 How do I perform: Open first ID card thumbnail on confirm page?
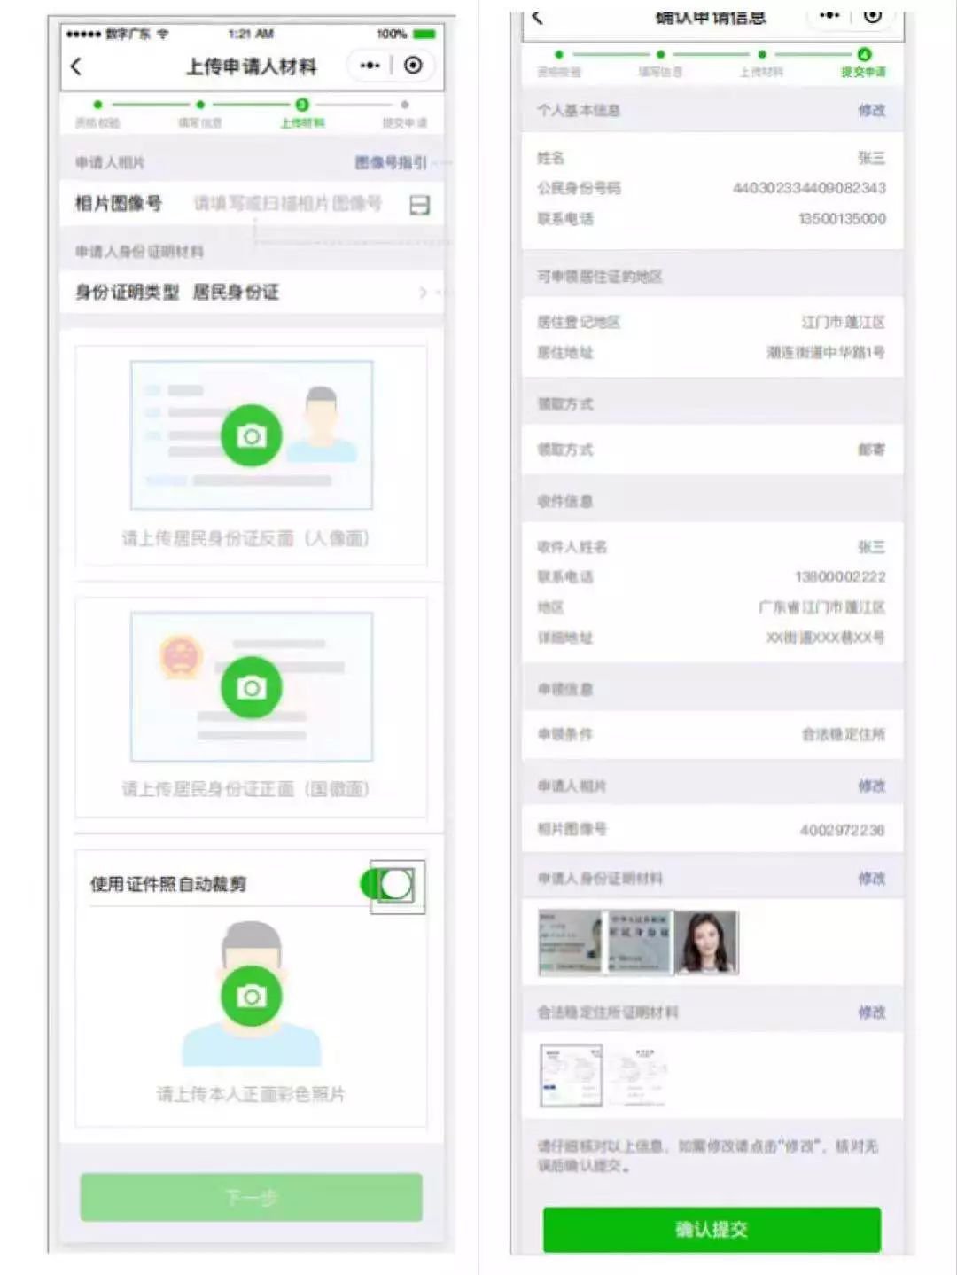coord(572,943)
